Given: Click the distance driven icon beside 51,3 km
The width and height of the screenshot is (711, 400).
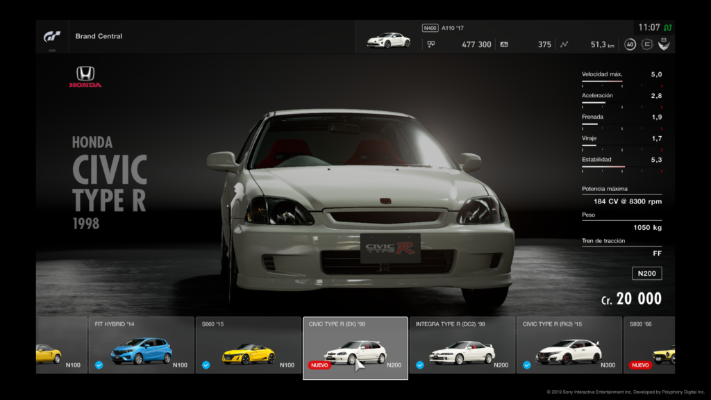Looking at the screenshot, I should [564, 44].
